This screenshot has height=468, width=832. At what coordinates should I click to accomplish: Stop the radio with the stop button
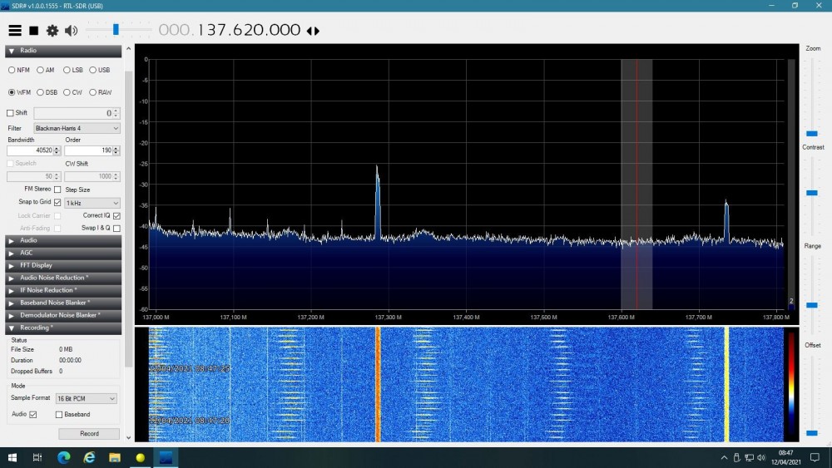(33, 31)
